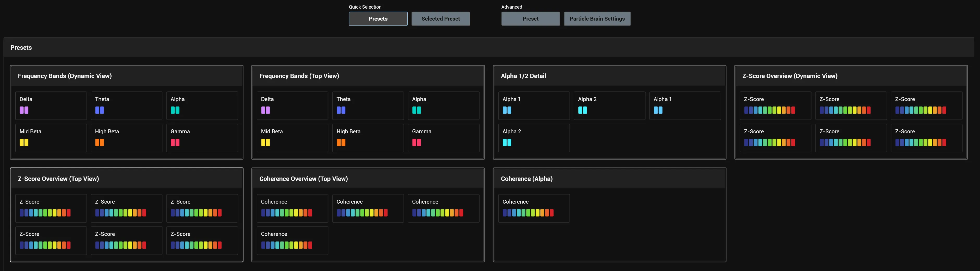Click the red Gamma swatch in Frequency Bands (Top View)

pyautogui.click(x=416, y=143)
